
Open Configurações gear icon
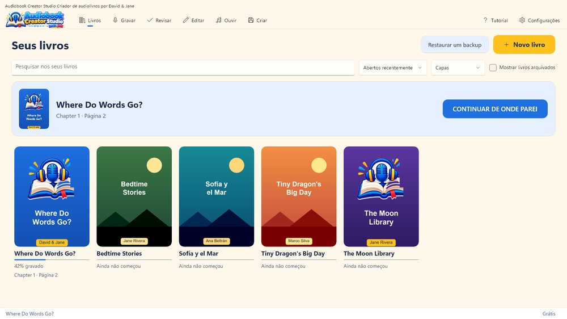coord(522,20)
